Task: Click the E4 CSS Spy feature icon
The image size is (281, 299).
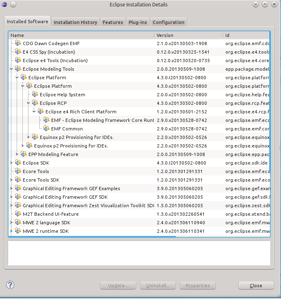Action: click(x=18, y=52)
